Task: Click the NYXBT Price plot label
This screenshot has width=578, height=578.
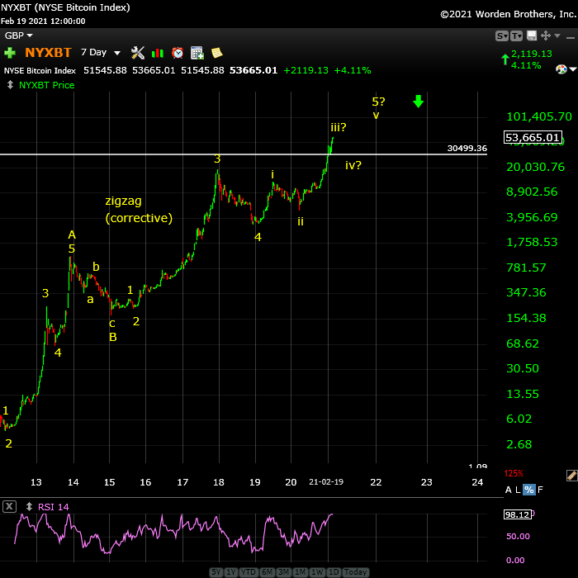Action: (47, 85)
